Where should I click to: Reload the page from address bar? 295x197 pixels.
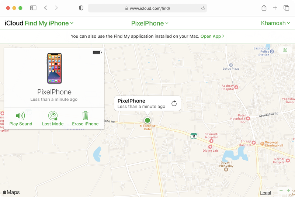click(x=203, y=8)
